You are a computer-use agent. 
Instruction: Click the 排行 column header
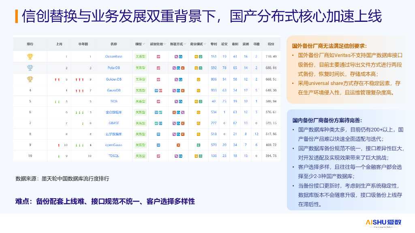(30, 44)
